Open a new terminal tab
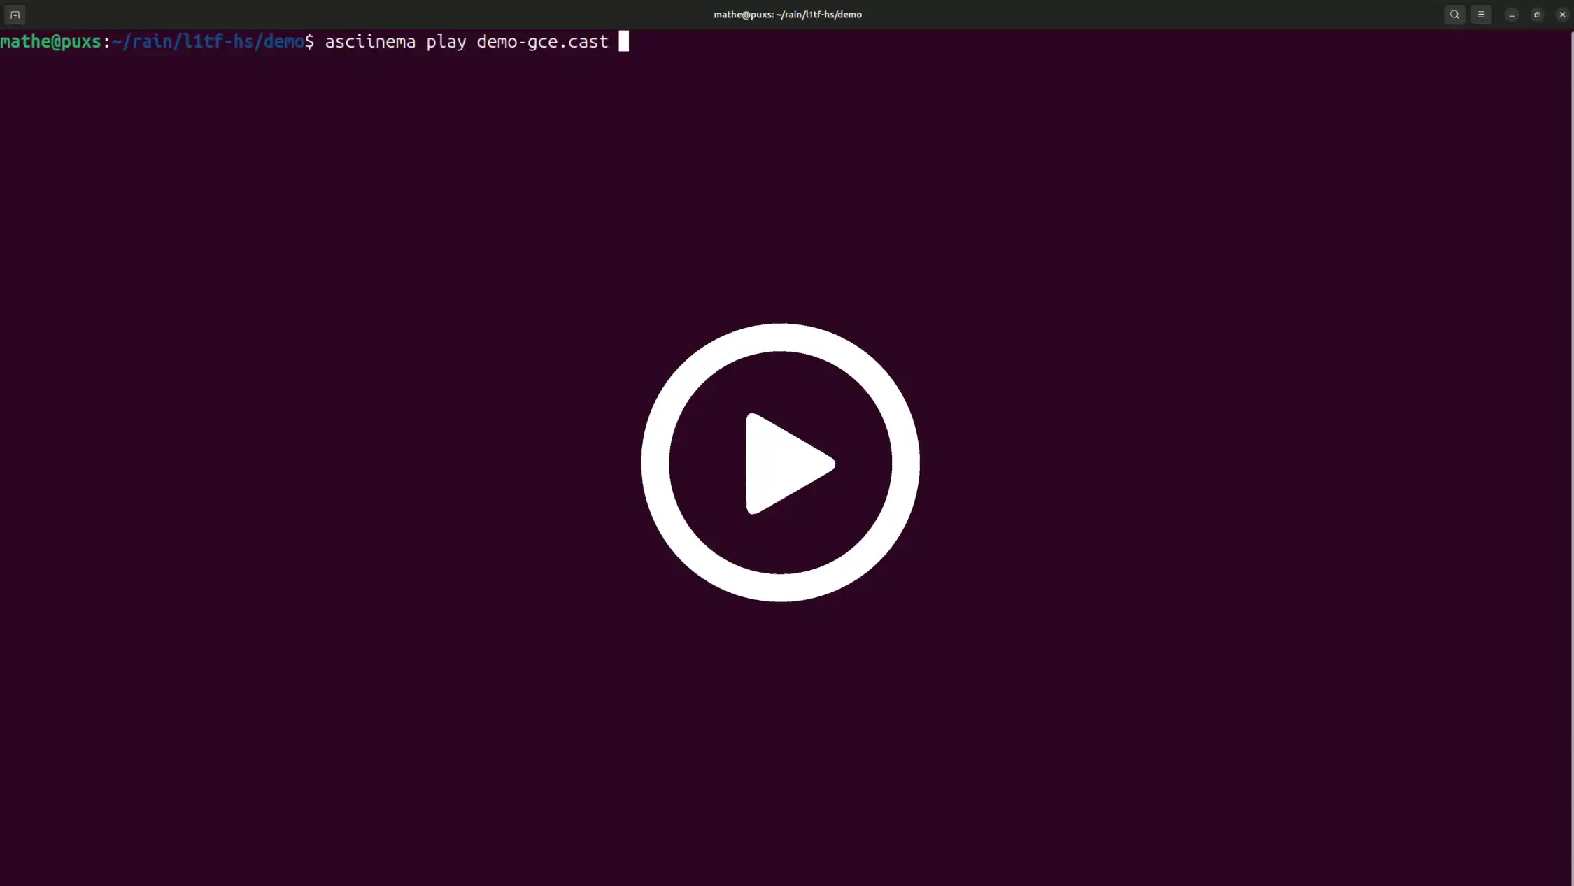This screenshot has height=886, width=1574. pyautogui.click(x=15, y=15)
